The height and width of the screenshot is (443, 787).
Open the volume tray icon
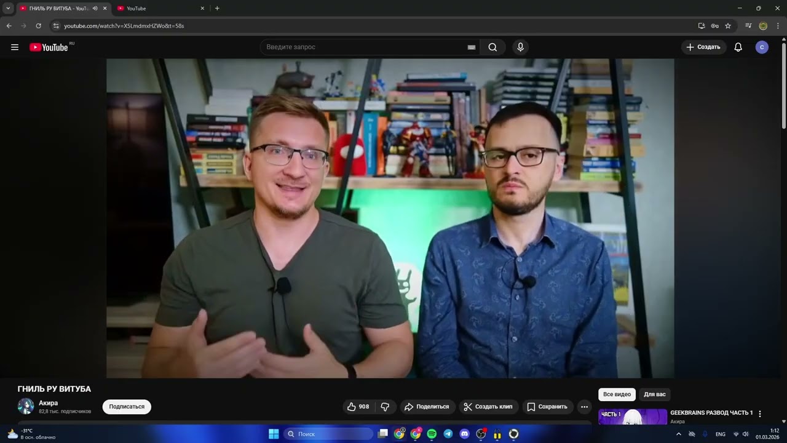tap(746, 434)
